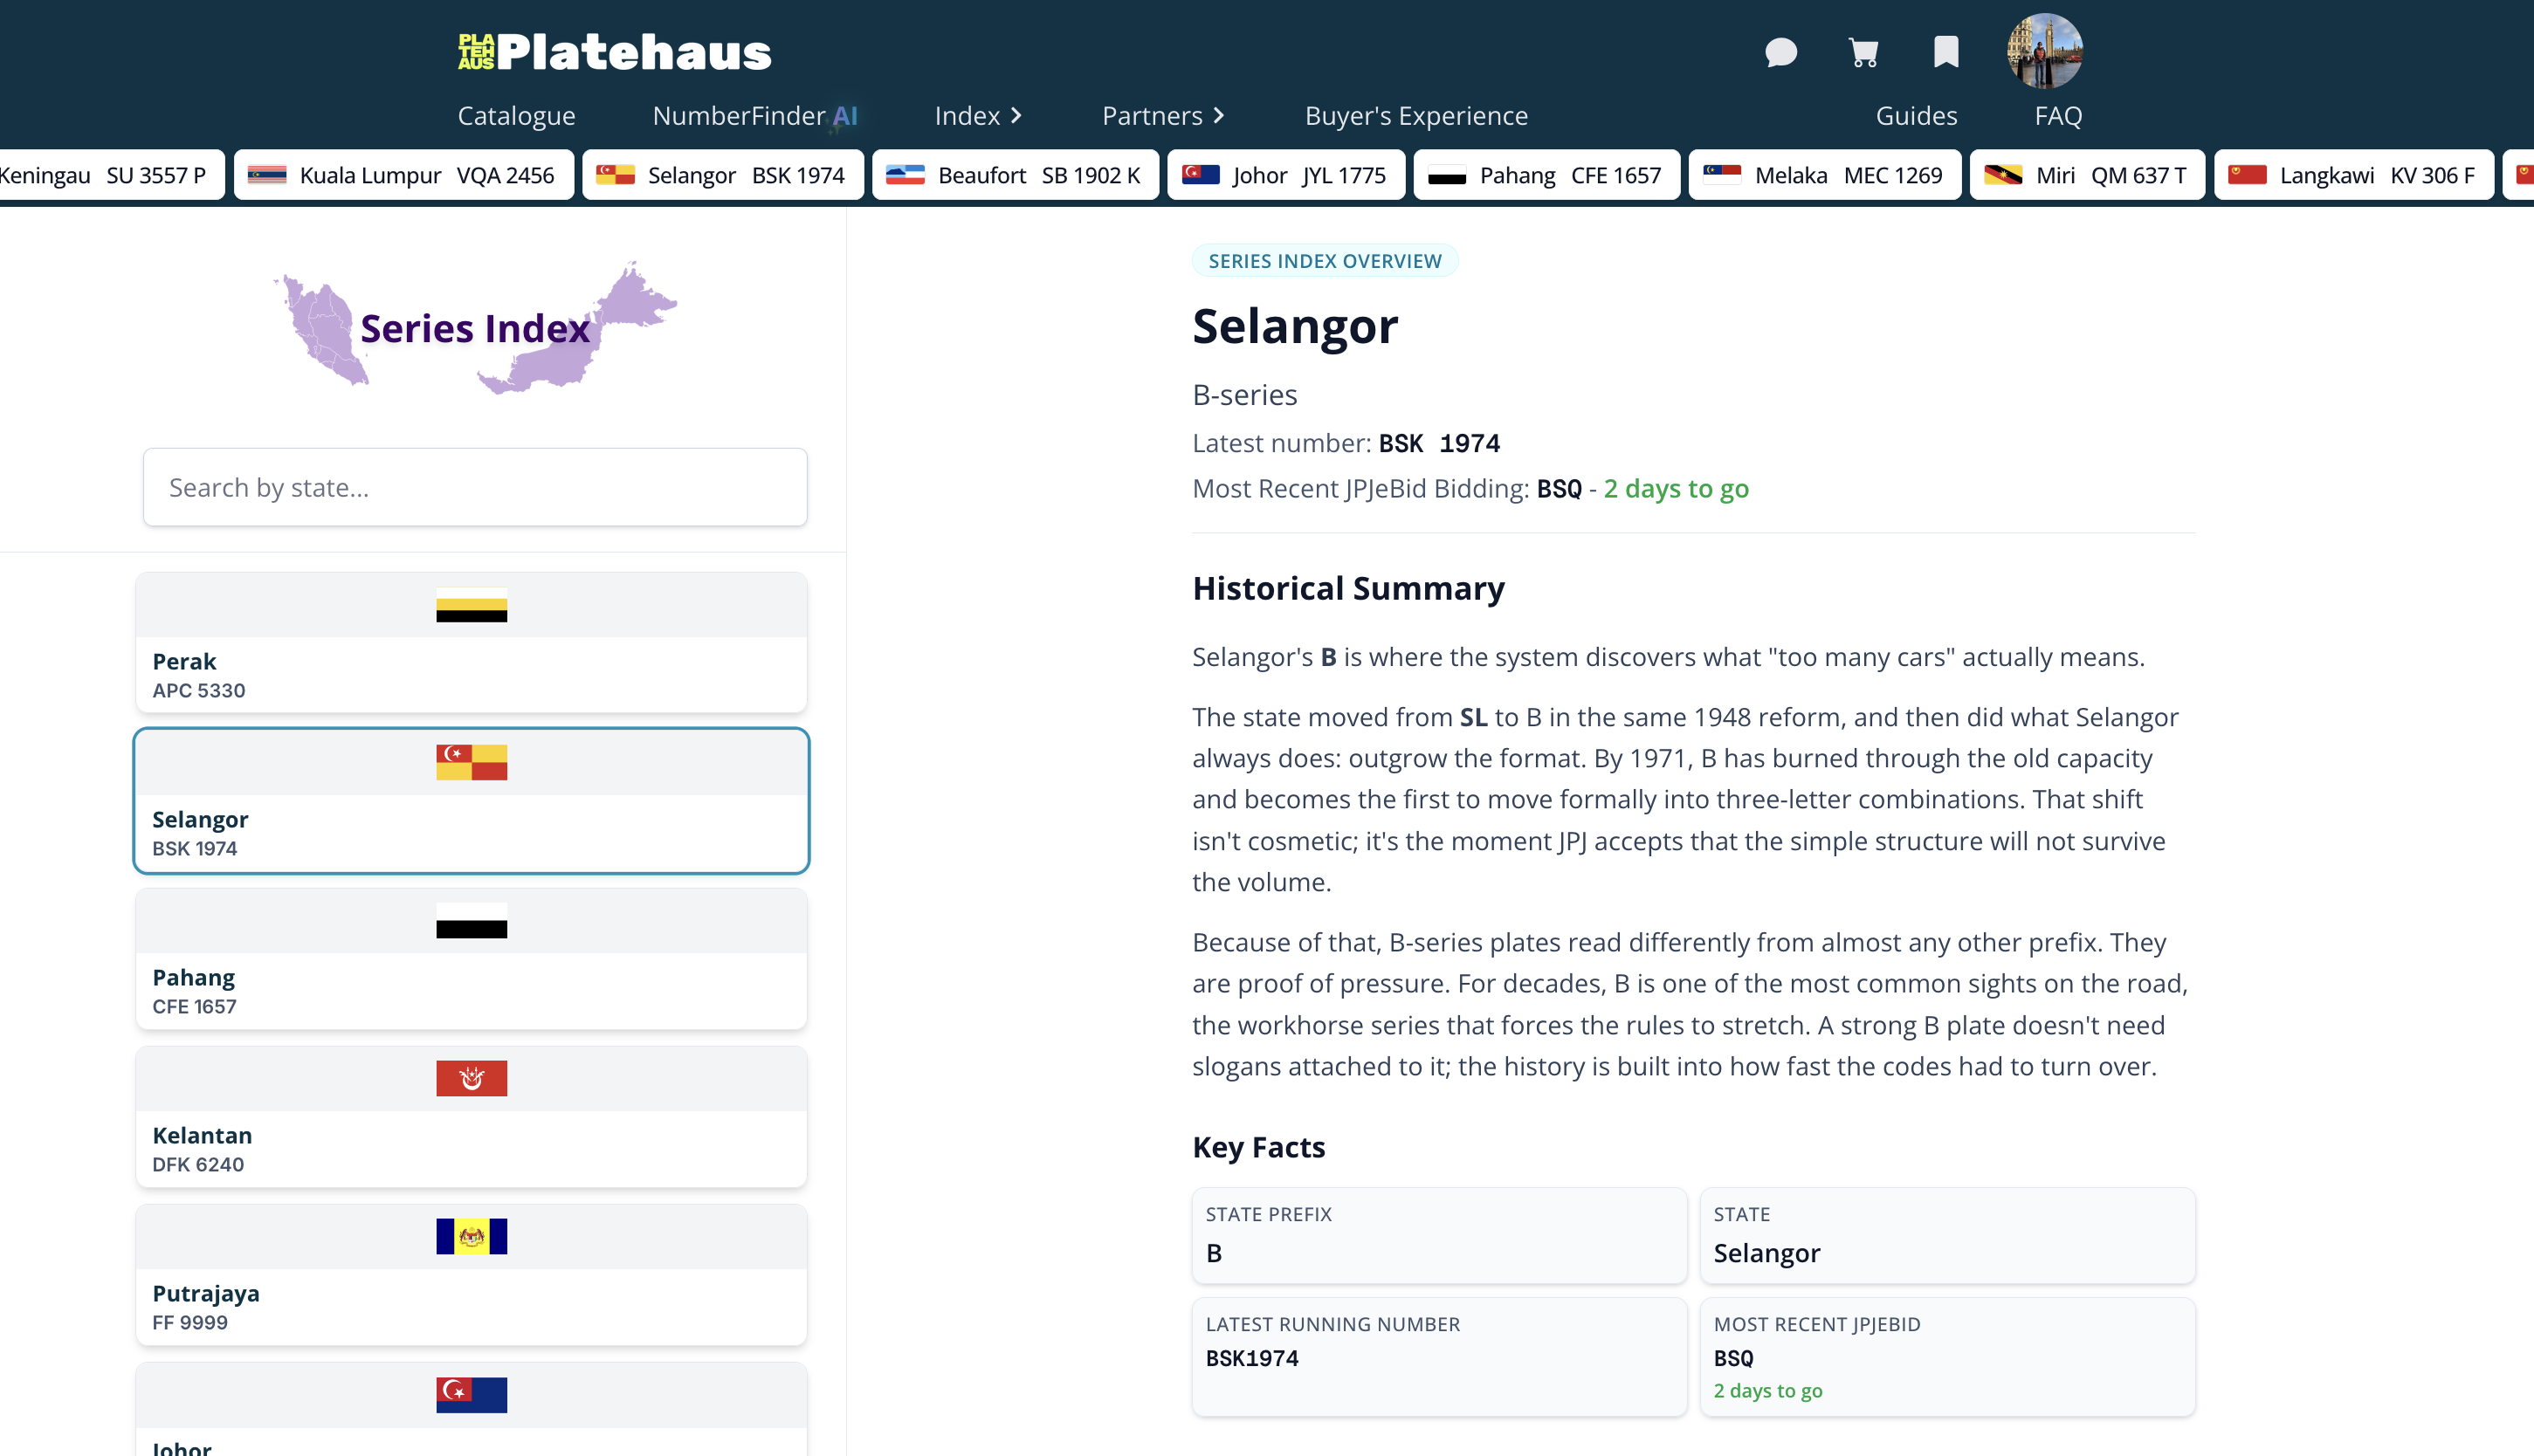The width and height of the screenshot is (2534, 1456).
Task: Click the Johor JYL 1775 ticker chip
Action: pos(1285,176)
